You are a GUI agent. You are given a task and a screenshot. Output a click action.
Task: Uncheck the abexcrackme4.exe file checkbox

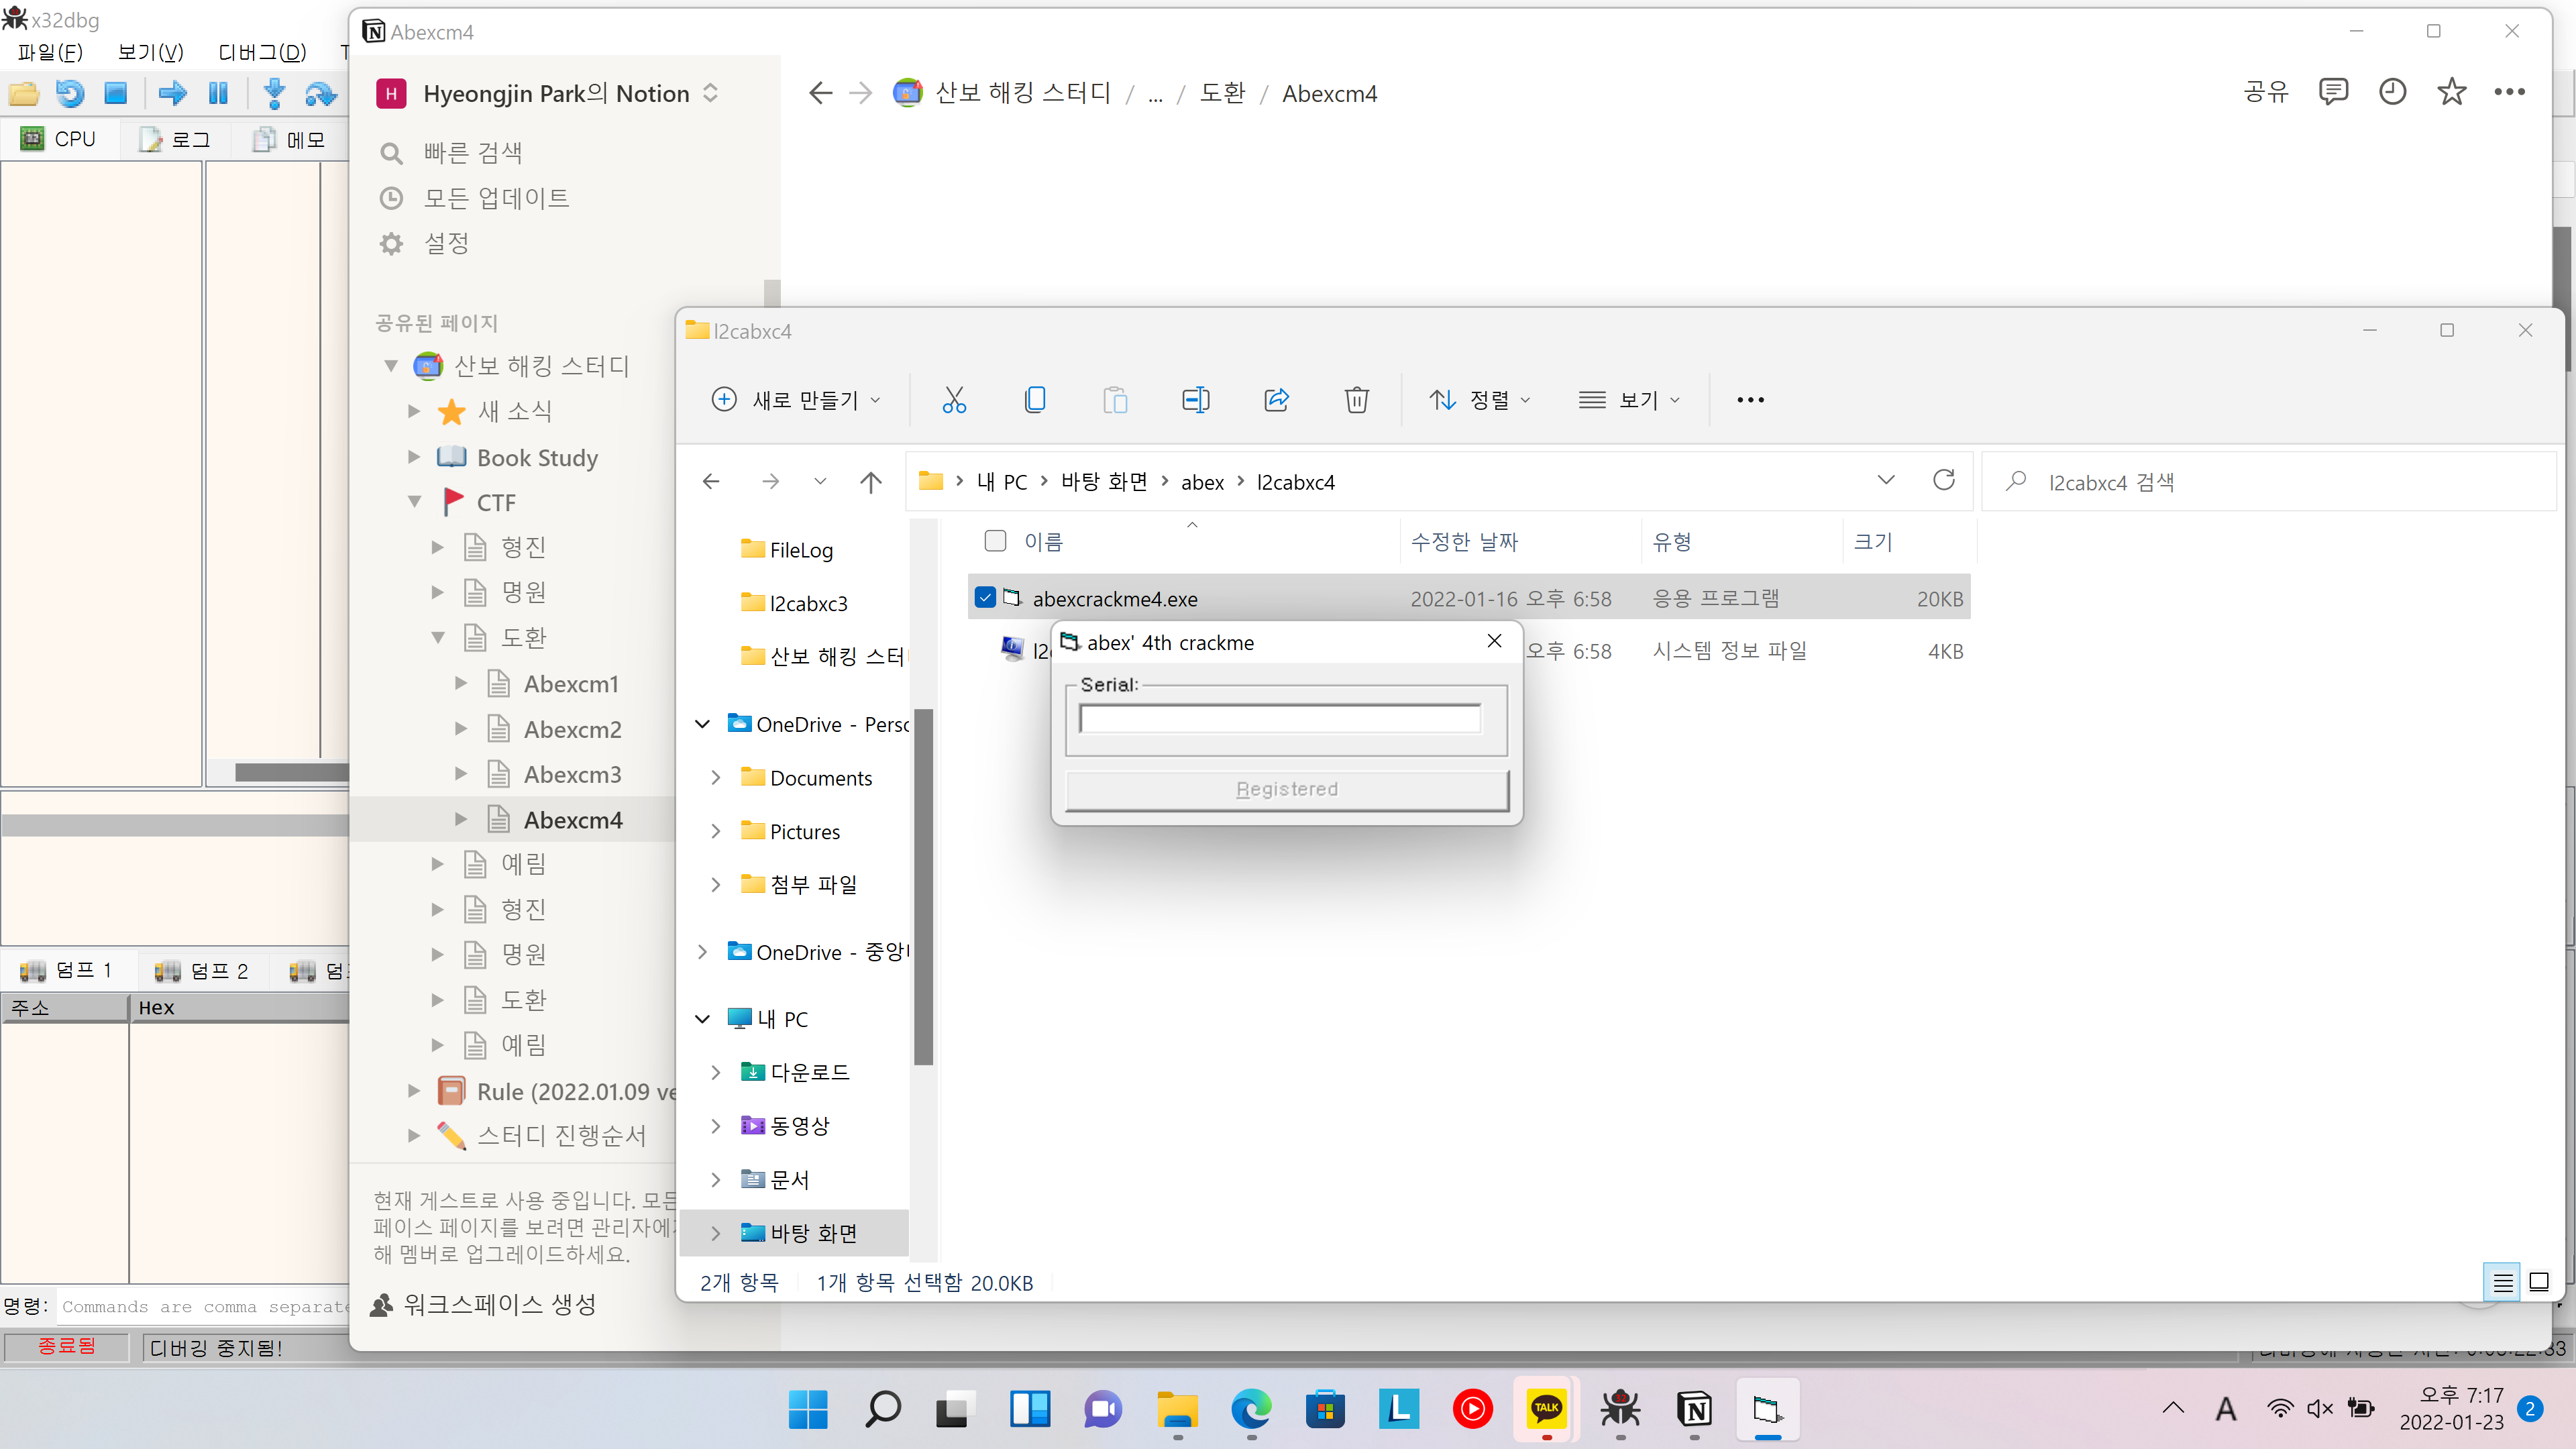986,598
